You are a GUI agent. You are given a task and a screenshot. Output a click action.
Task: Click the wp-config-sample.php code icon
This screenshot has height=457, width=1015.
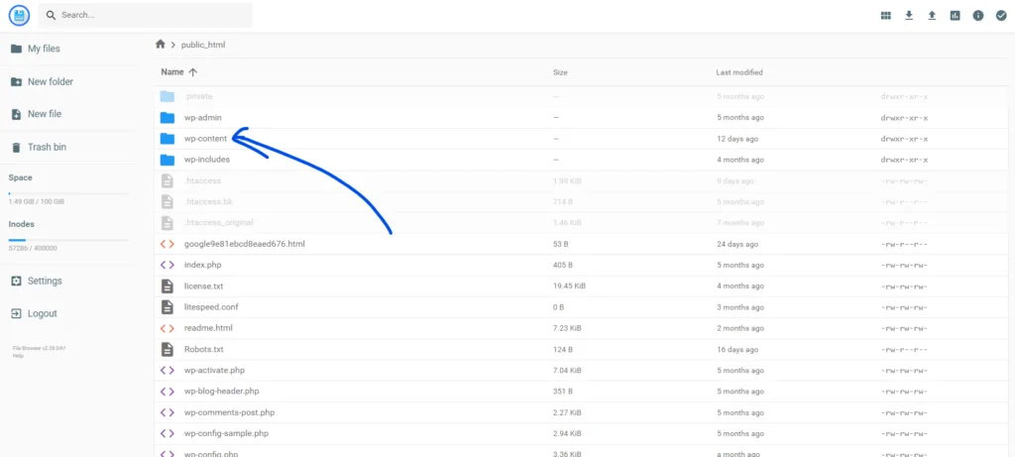167,433
